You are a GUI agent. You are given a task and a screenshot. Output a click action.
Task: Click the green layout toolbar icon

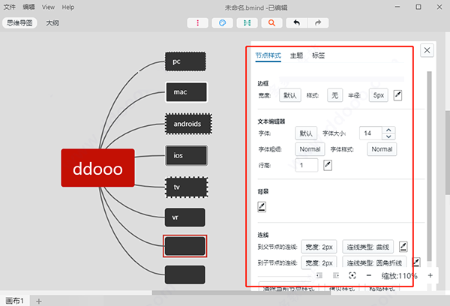pyautogui.click(x=247, y=23)
